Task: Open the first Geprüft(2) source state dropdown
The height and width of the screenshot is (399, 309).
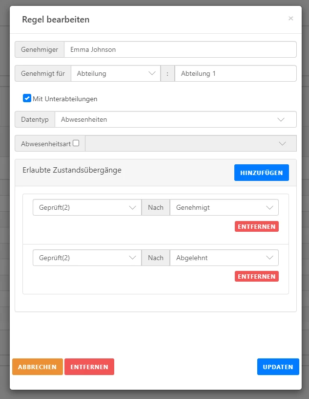Action: click(x=87, y=207)
